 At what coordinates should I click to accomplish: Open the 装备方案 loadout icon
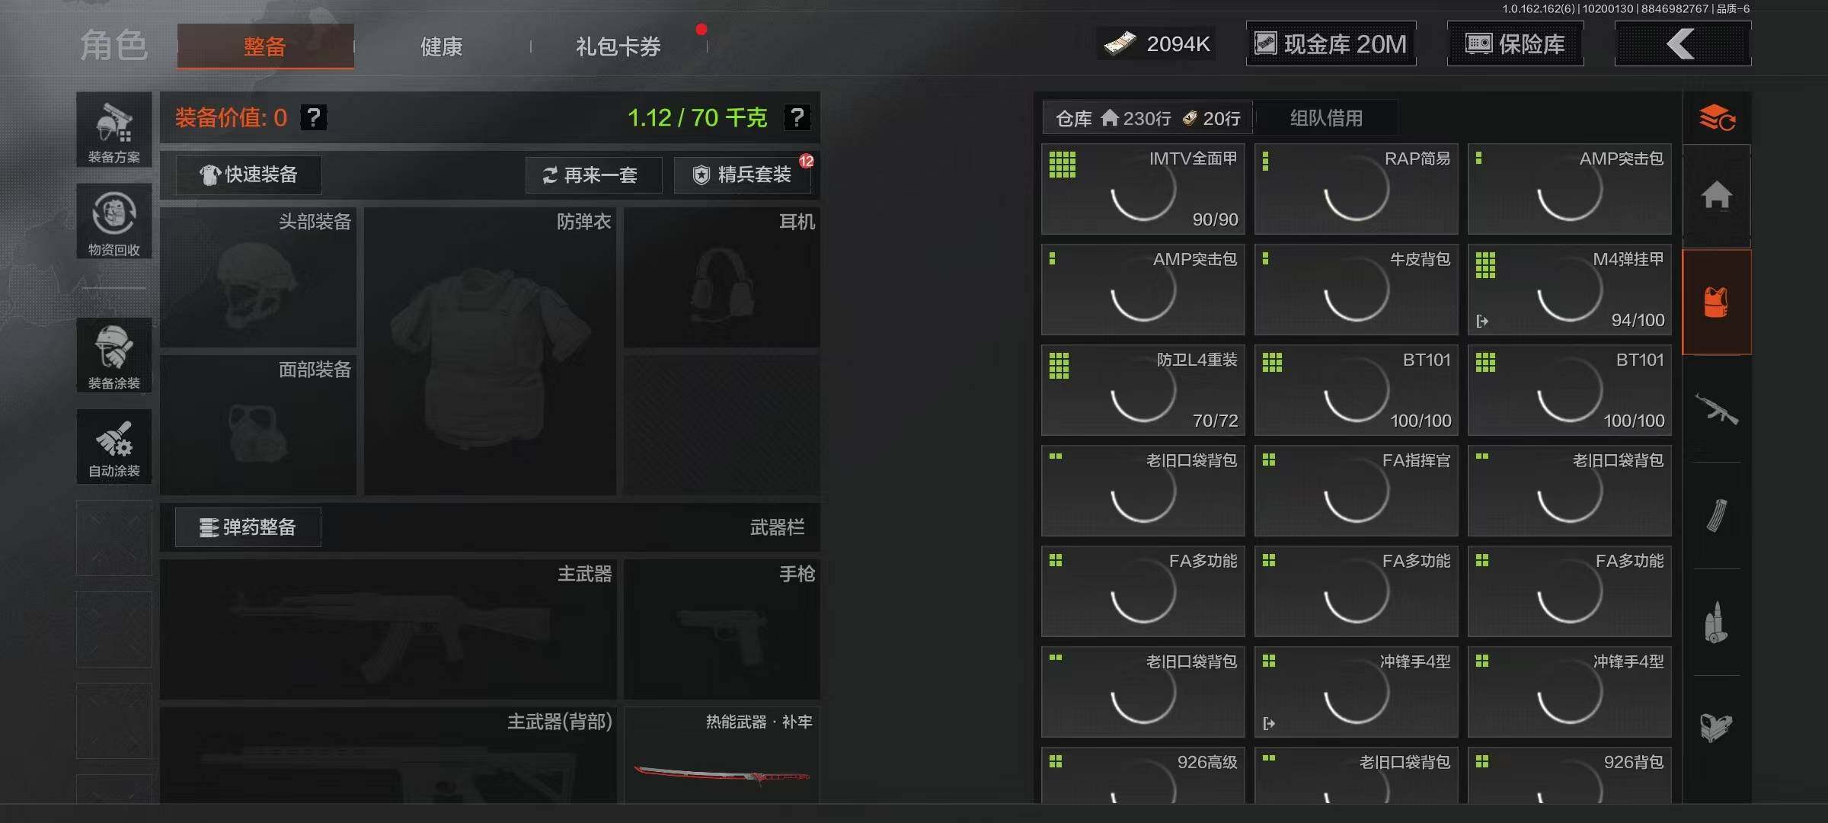[114, 130]
